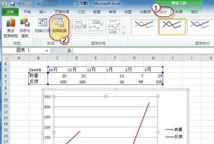Click the Undo icon in quick access toolbar

pos(19,4)
